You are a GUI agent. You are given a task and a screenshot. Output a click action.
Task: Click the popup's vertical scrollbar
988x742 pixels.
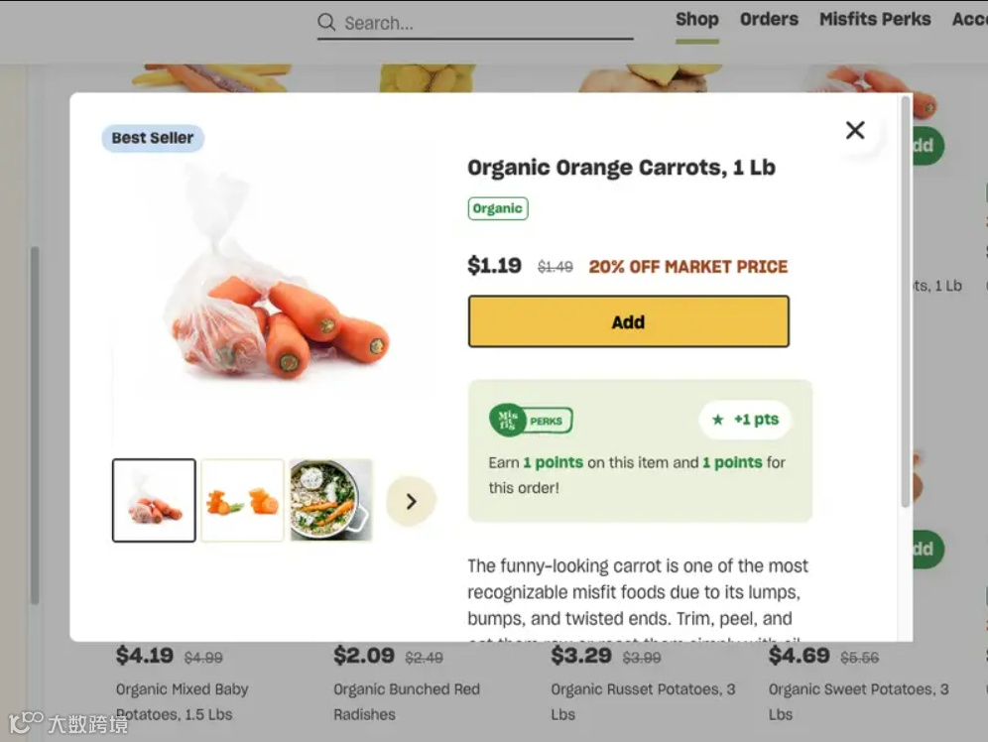(905, 298)
